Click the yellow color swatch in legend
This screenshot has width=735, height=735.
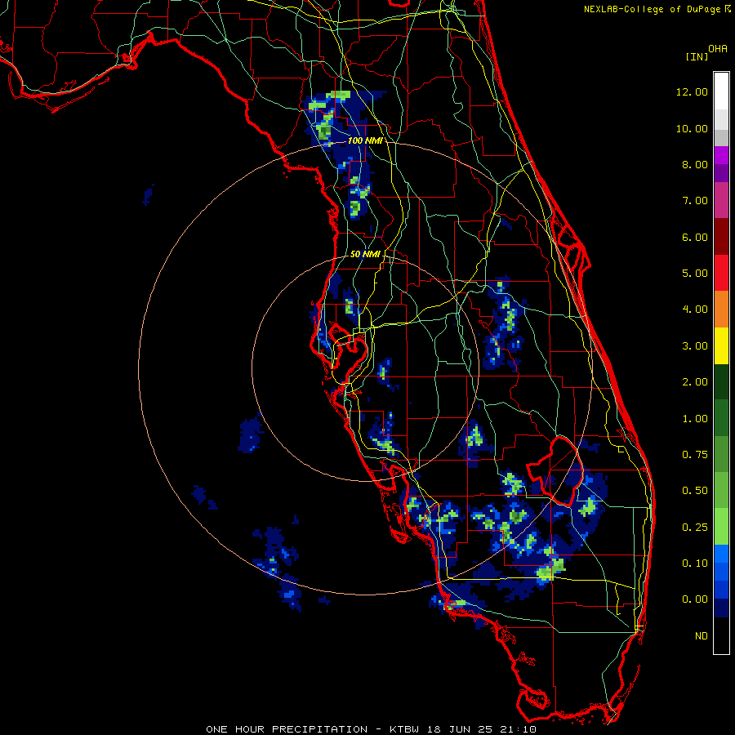tap(721, 345)
